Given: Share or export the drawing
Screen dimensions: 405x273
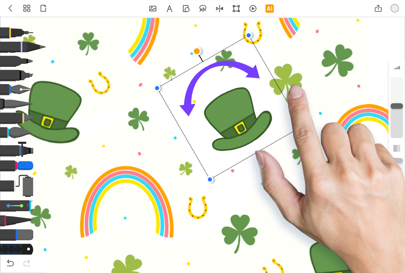Looking at the screenshot, I should (x=378, y=8).
